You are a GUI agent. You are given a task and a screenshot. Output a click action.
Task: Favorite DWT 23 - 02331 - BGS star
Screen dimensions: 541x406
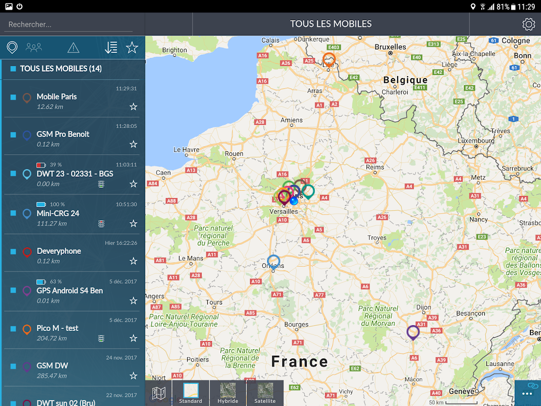[133, 184]
